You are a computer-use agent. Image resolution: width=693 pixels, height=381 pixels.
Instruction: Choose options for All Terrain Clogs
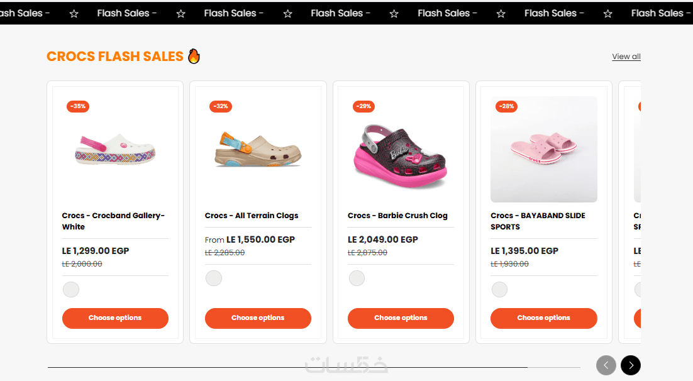(x=258, y=318)
